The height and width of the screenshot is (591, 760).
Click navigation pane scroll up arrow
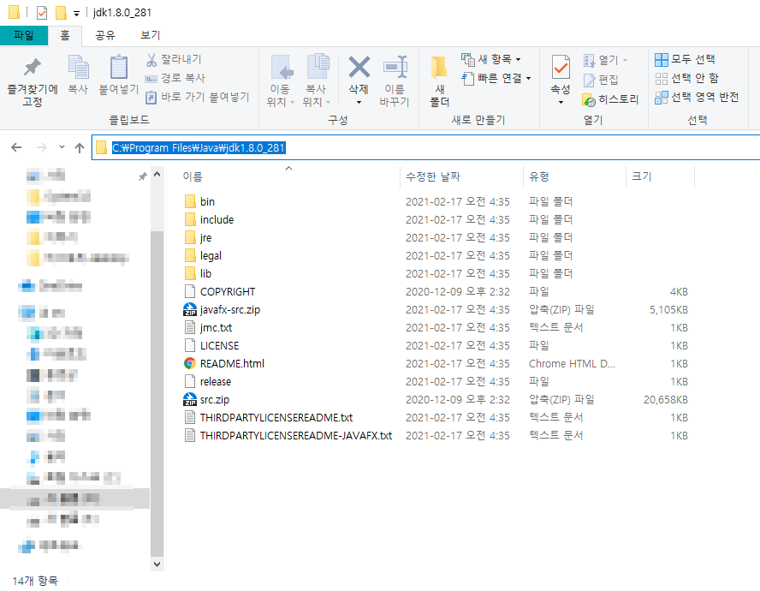[157, 174]
